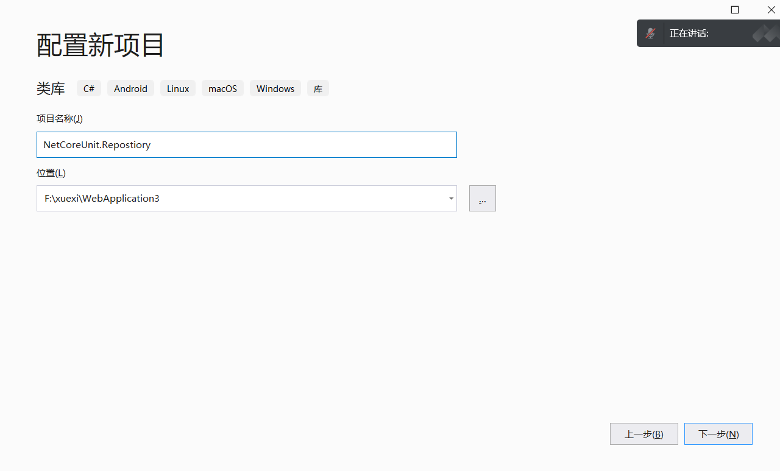Click the 项目名称(J) label
Screen dimensions: 780x471
(x=60, y=118)
